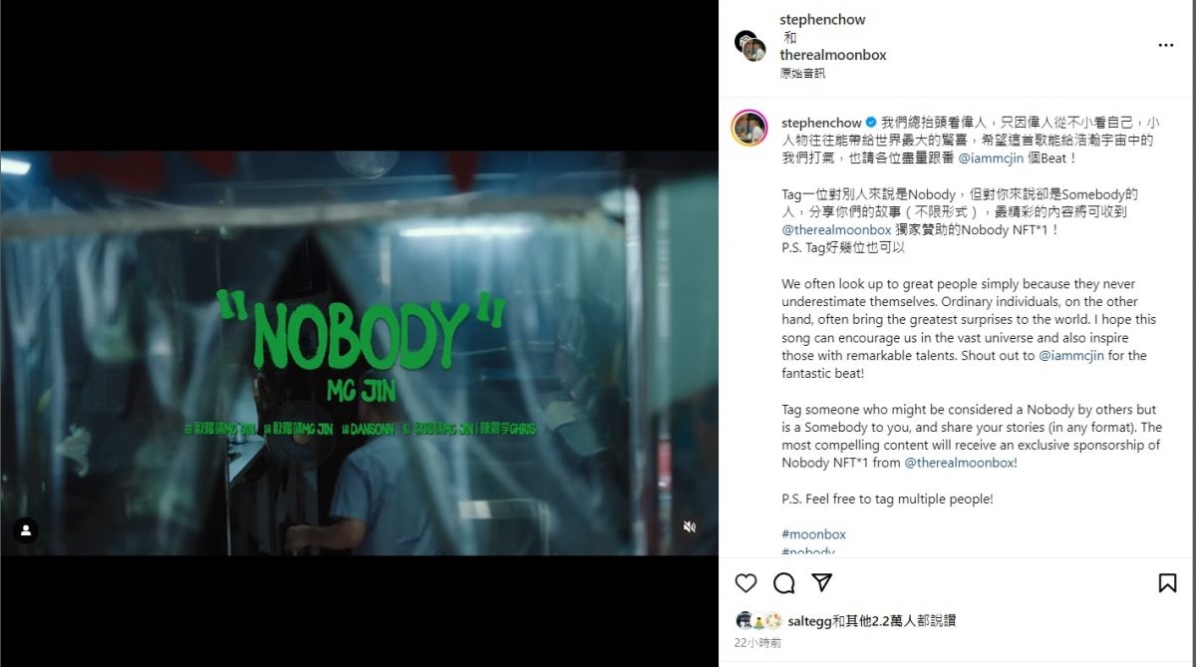Show tagged people in the video
Image resolution: width=1196 pixels, height=667 pixels.
[26, 530]
